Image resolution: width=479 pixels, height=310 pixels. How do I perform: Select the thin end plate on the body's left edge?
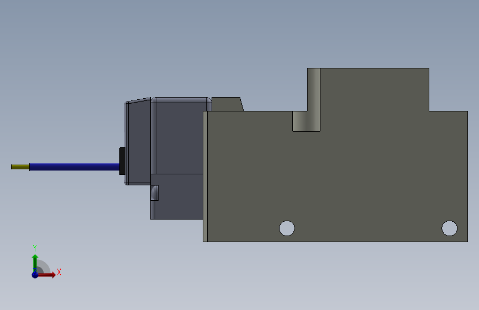(x=206, y=177)
